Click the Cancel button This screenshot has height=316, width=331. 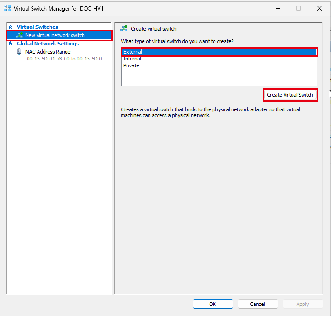pos(258,304)
